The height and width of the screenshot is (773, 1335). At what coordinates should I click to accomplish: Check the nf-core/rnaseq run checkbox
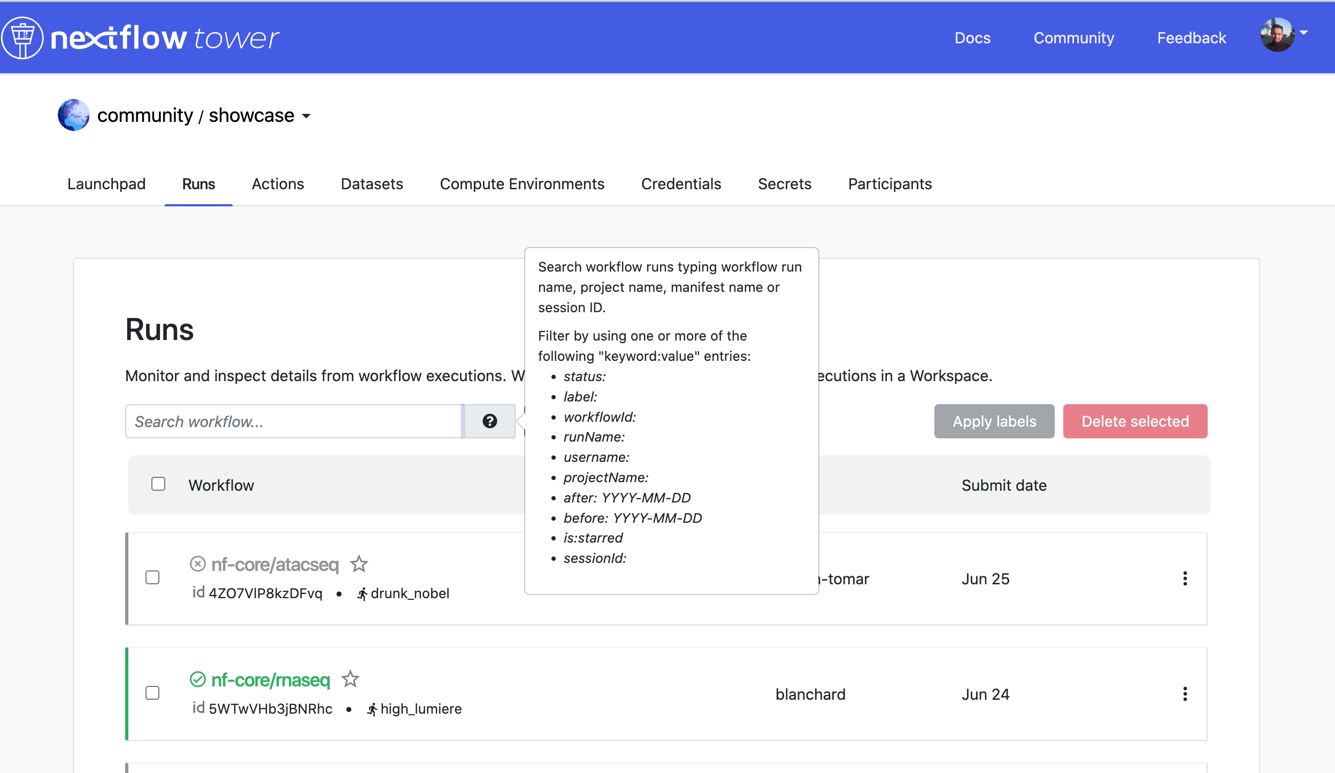[152, 693]
